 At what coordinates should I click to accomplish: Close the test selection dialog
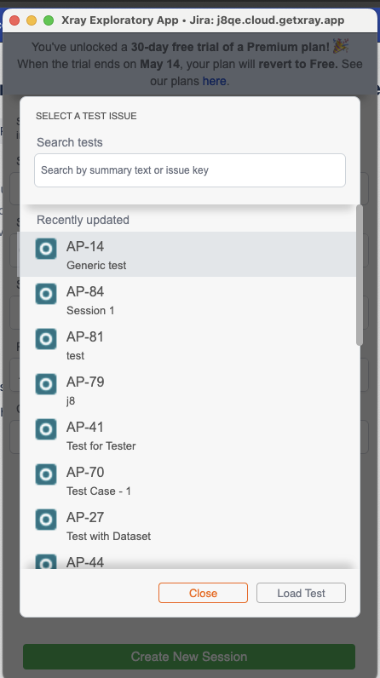coord(203,593)
